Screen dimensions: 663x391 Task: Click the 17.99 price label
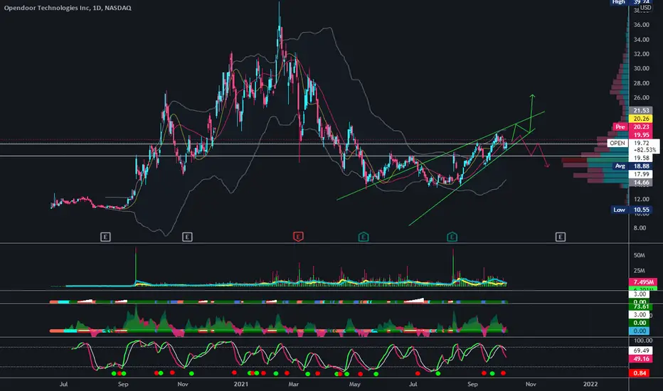pos(641,174)
